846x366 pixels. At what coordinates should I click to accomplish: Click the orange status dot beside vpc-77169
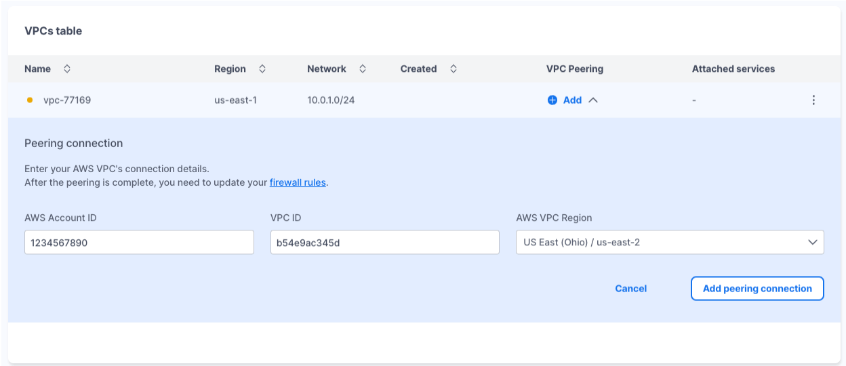tap(30, 100)
